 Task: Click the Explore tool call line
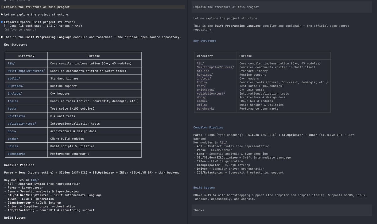tap(40, 22)
